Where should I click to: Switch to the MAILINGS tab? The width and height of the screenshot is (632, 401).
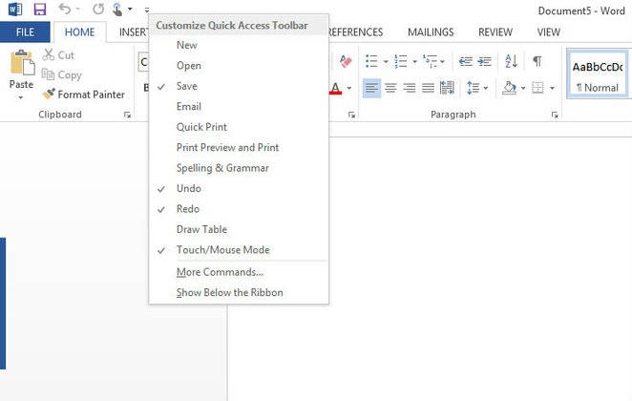click(x=431, y=32)
